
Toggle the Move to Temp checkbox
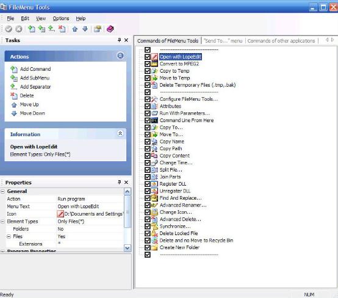(x=148, y=78)
